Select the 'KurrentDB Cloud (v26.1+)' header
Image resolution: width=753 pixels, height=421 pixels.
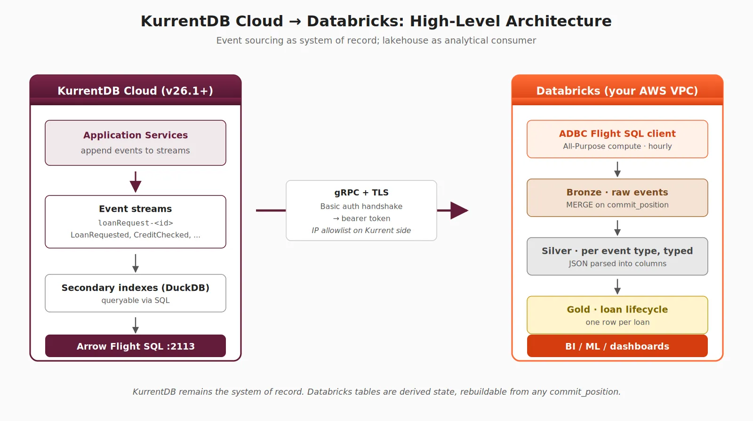pos(136,90)
